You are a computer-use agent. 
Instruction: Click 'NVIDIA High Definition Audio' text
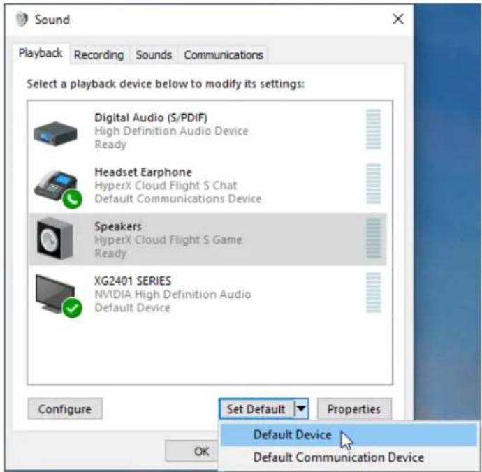(x=173, y=295)
